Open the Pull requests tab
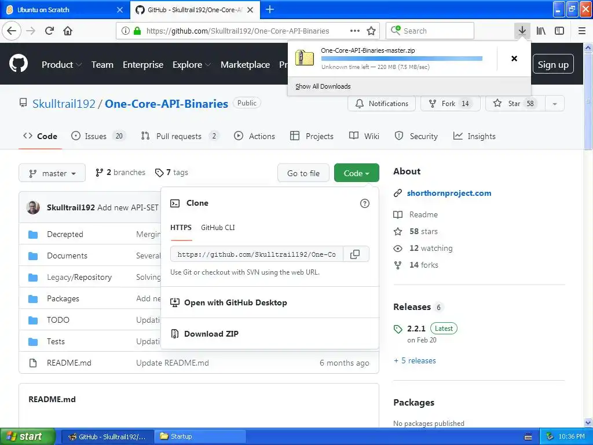 click(180, 136)
